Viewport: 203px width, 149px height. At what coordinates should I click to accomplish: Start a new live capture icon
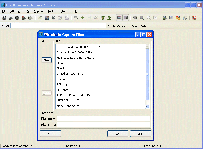17,18
